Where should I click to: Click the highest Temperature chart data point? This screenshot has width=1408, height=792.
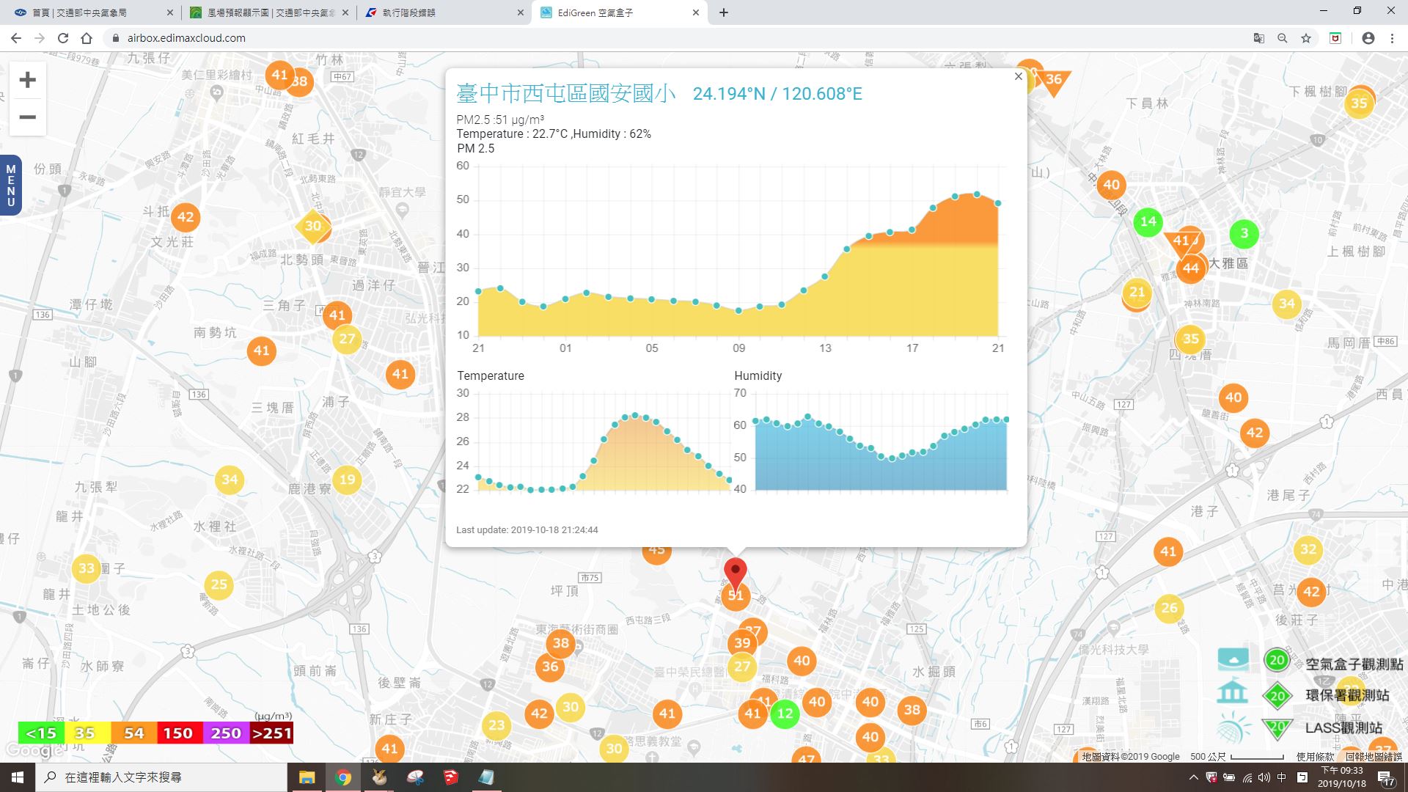point(635,415)
